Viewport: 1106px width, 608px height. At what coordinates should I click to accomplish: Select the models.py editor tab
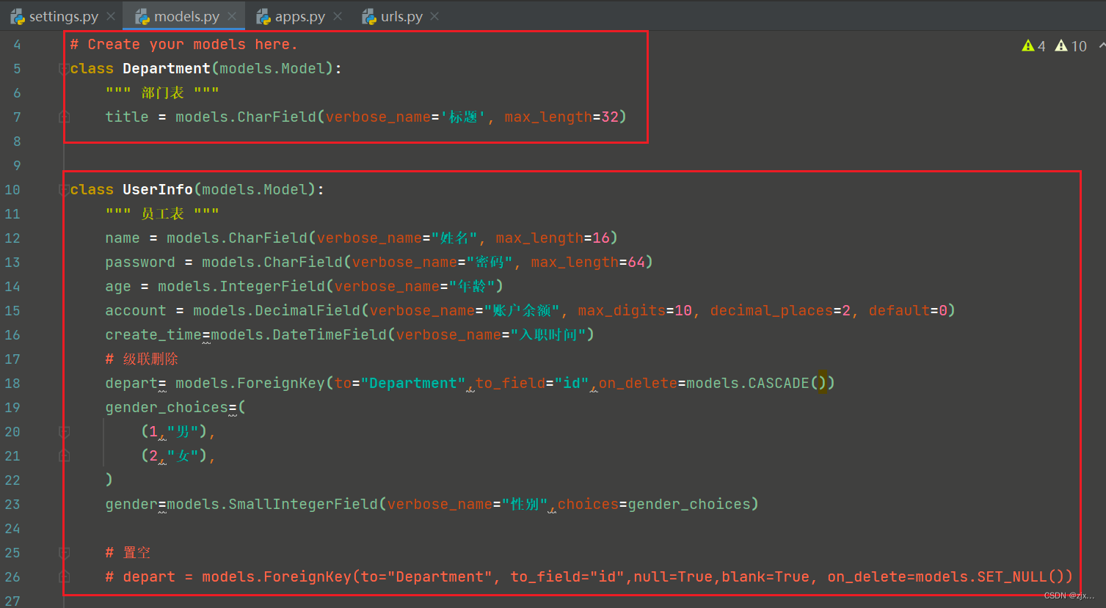click(178, 16)
